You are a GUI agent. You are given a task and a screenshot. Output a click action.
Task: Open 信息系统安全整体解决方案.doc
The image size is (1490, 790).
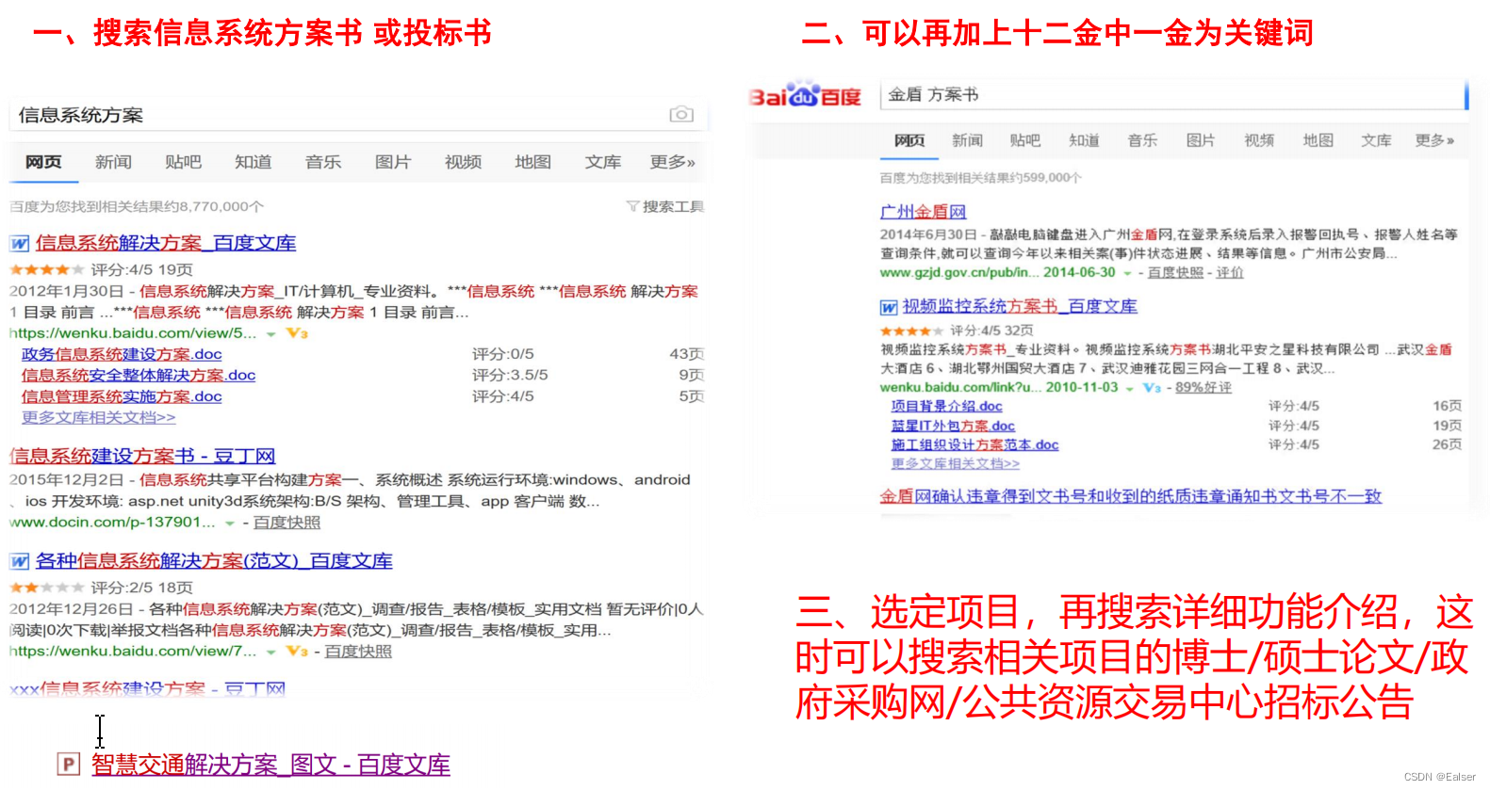tap(139, 375)
